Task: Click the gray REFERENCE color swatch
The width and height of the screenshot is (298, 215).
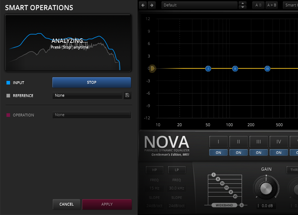Action: pos(8,96)
